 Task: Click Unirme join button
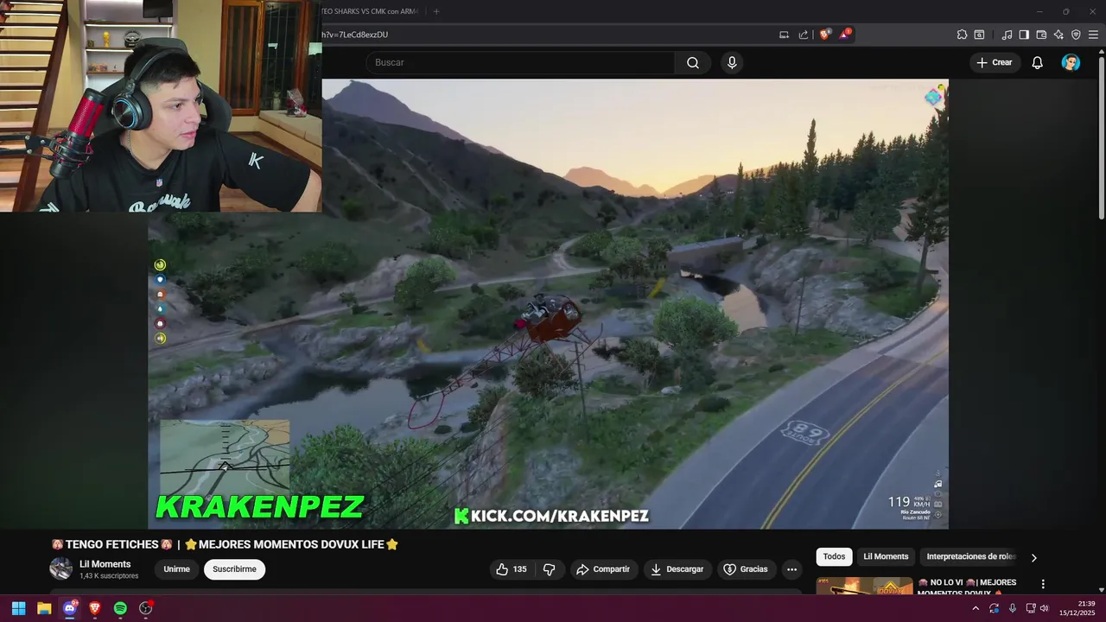click(x=176, y=569)
